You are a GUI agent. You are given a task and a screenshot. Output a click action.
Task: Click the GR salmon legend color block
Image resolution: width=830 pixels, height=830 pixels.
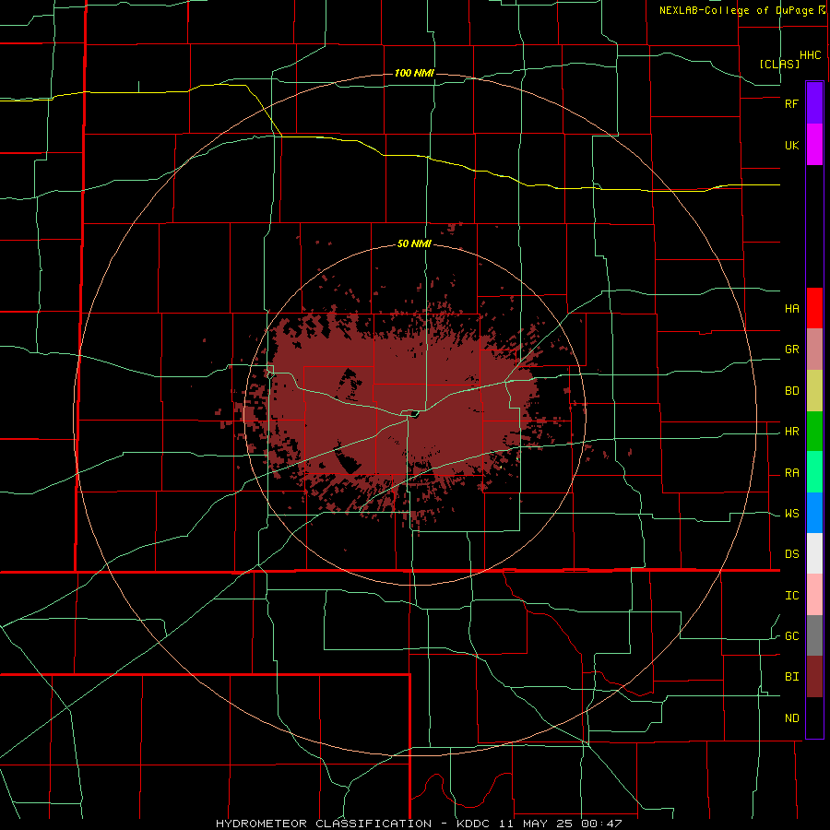(x=814, y=350)
